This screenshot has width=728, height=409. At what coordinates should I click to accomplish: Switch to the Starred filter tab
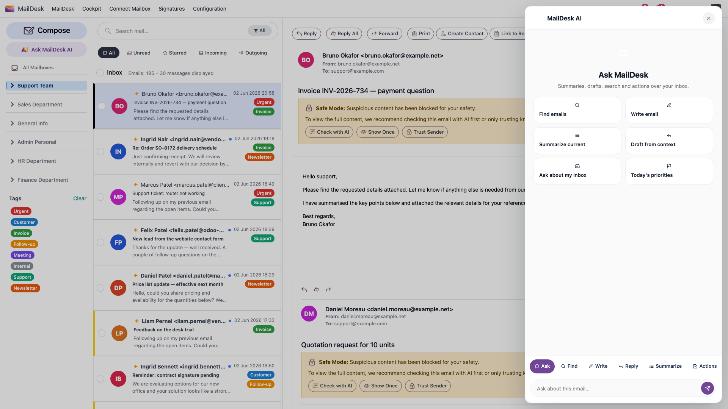pos(174,53)
